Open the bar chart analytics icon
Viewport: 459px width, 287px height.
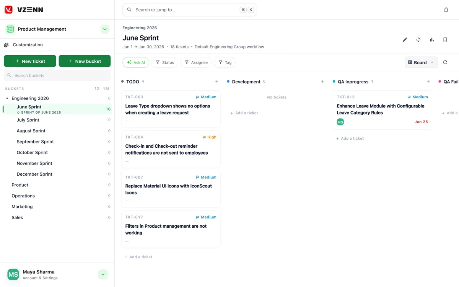click(x=432, y=40)
